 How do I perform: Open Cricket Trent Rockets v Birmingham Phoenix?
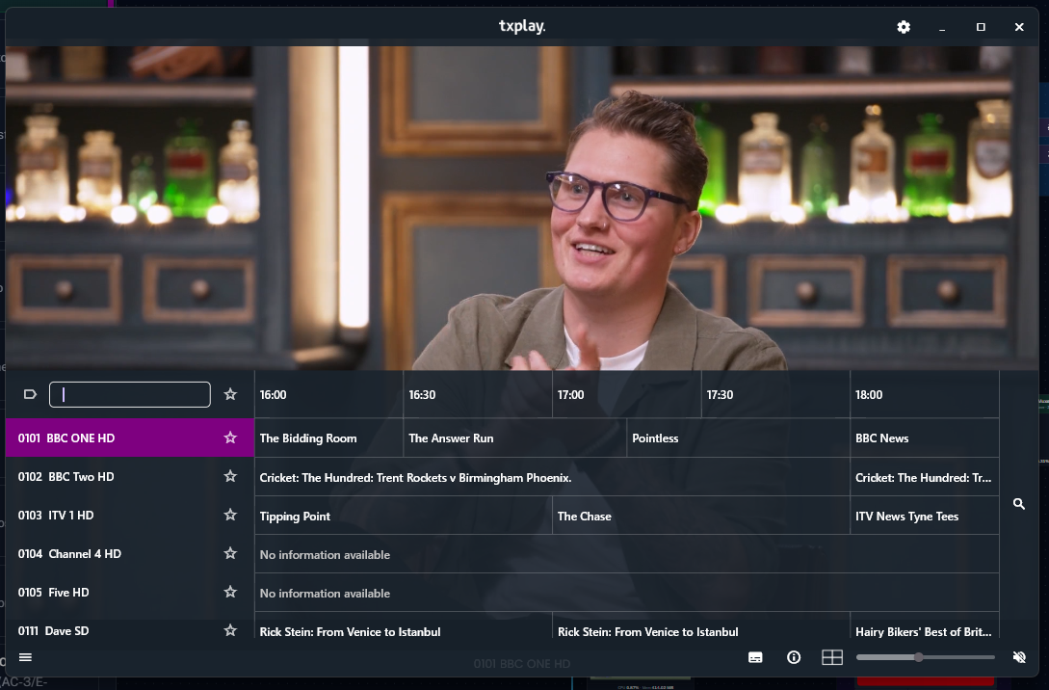click(x=553, y=477)
